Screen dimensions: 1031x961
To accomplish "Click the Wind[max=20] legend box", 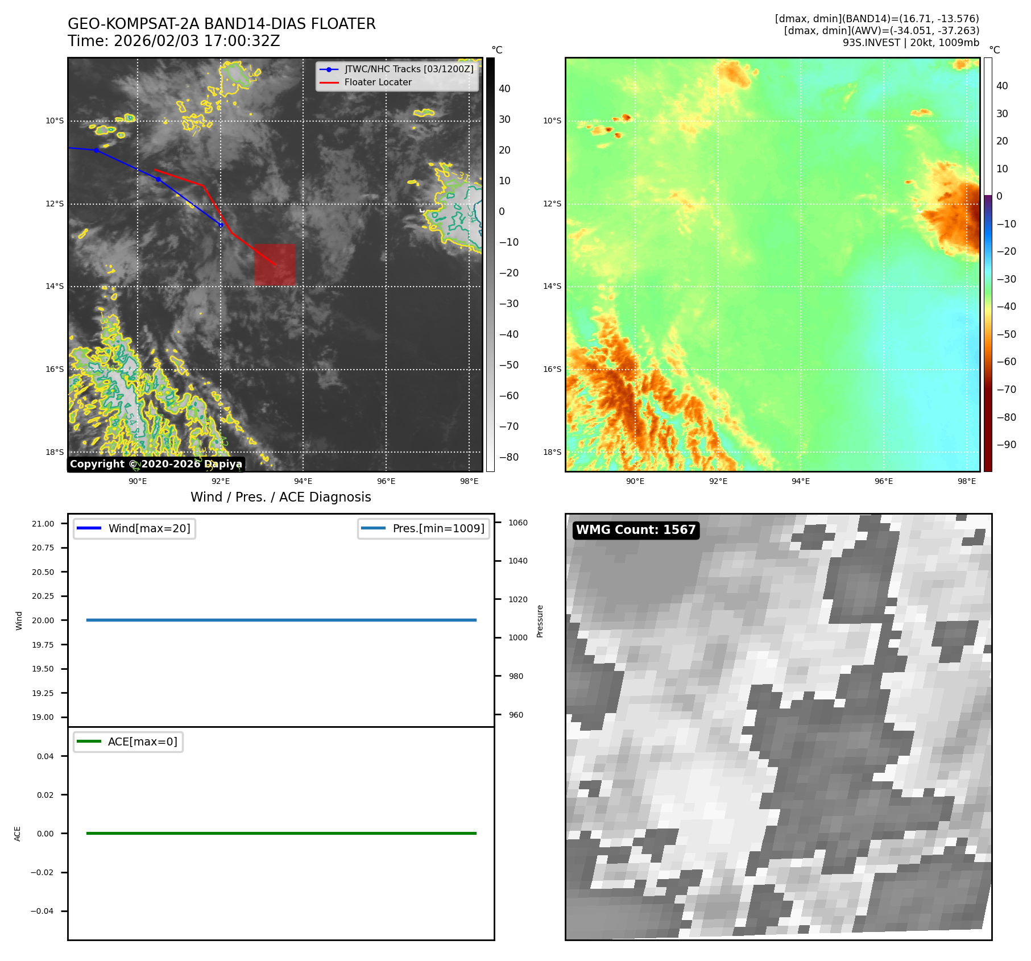I will click(x=135, y=528).
